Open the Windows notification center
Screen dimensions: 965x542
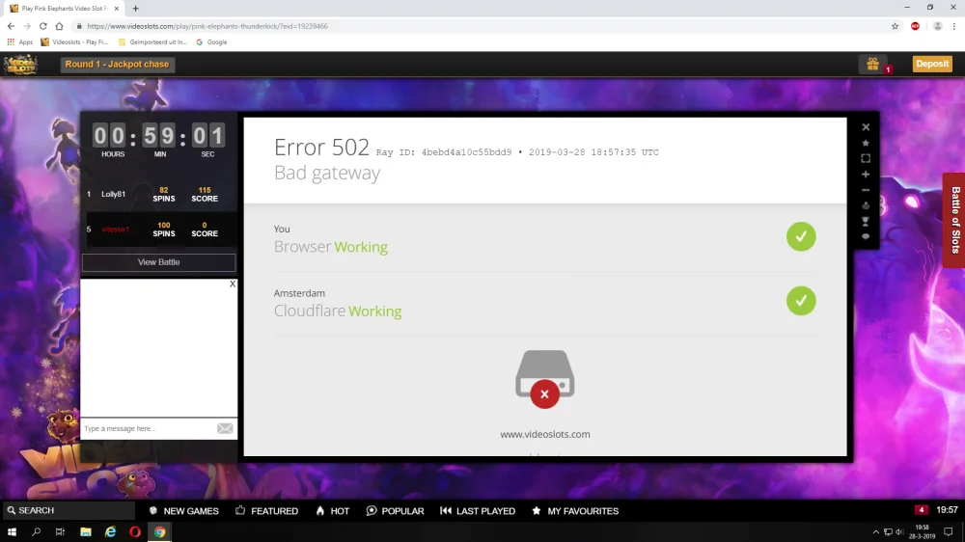[949, 532]
